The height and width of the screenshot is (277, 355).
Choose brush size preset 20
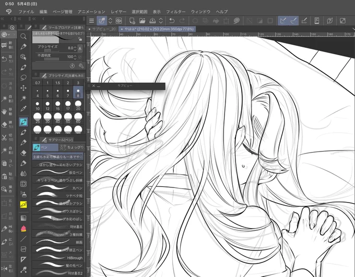tap(78, 105)
